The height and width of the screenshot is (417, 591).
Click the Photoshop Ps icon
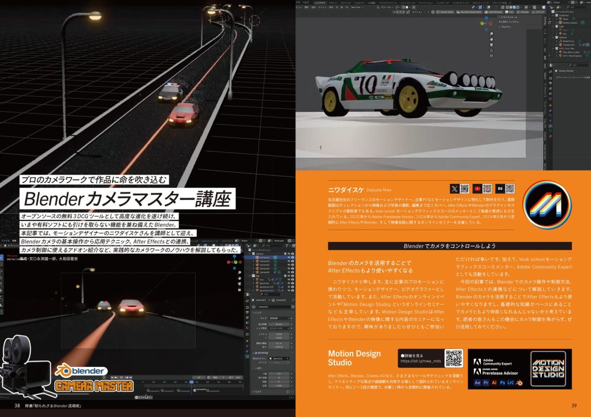tap(503, 382)
